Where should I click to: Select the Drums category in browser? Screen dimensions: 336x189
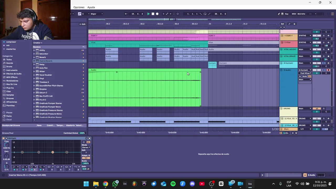tap(9, 67)
